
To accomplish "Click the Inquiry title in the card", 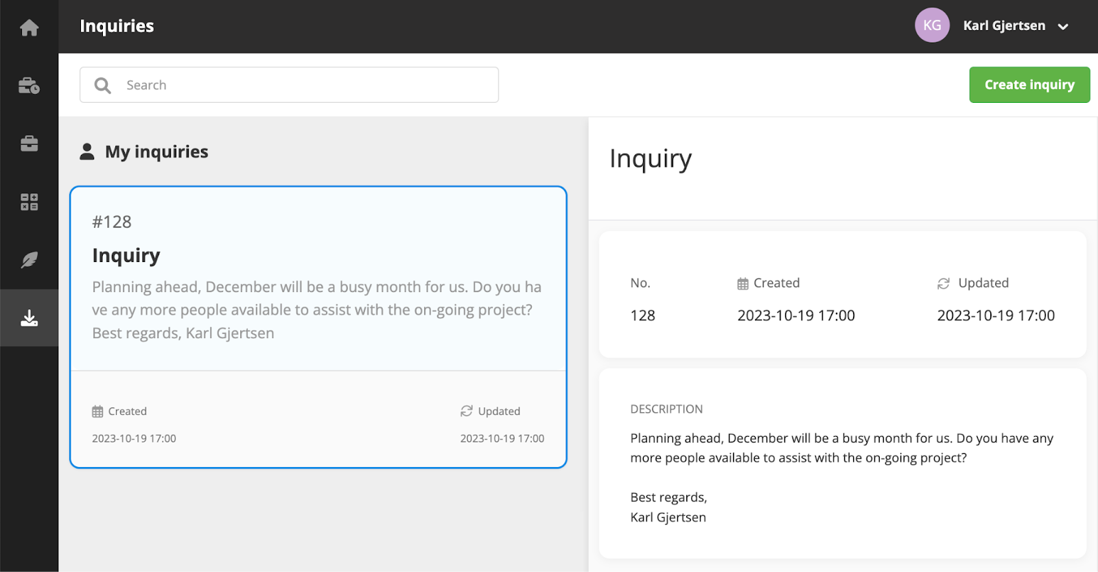I will tap(126, 255).
